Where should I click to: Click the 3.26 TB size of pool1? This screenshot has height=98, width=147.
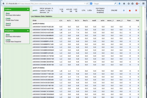pyautogui.click(x=61, y=10)
